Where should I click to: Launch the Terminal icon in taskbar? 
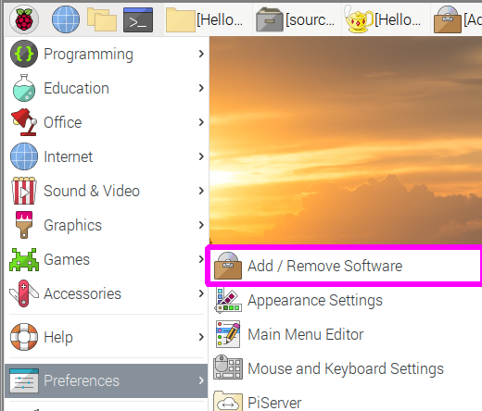pyautogui.click(x=138, y=20)
